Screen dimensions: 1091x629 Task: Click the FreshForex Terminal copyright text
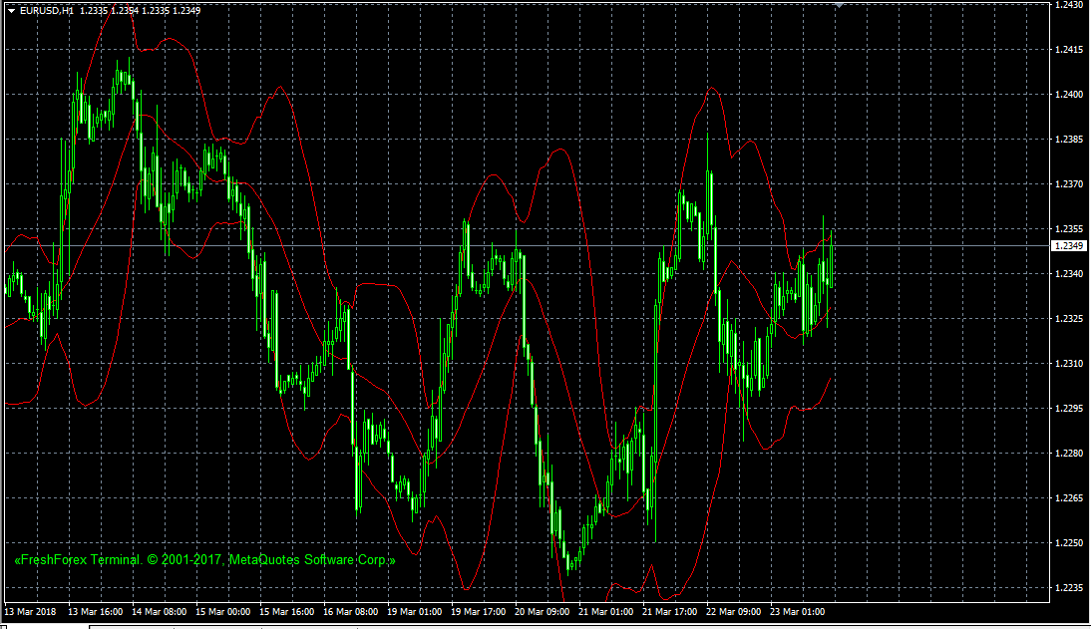click(x=204, y=560)
